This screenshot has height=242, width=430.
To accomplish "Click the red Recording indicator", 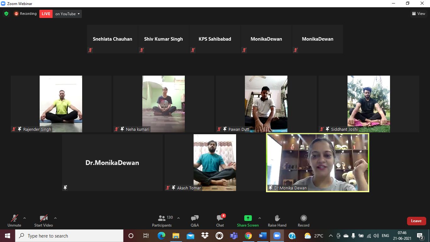I will [25, 14].
